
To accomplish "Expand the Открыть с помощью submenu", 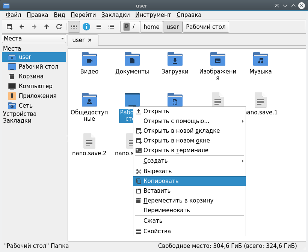I will pos(243,121).
